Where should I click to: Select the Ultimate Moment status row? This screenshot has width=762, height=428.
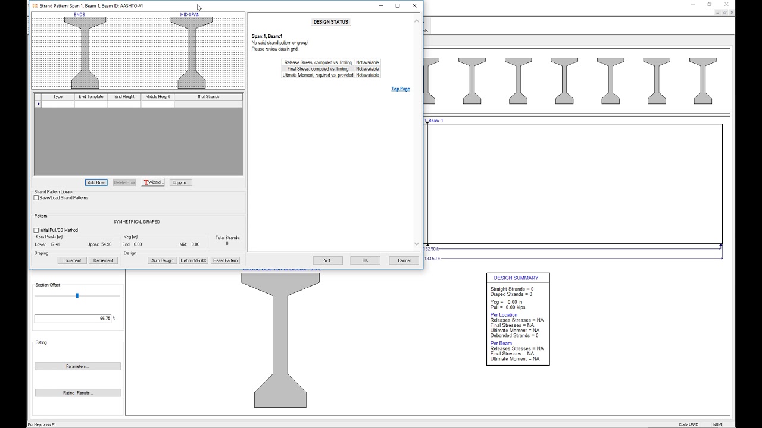click(330, 75)
